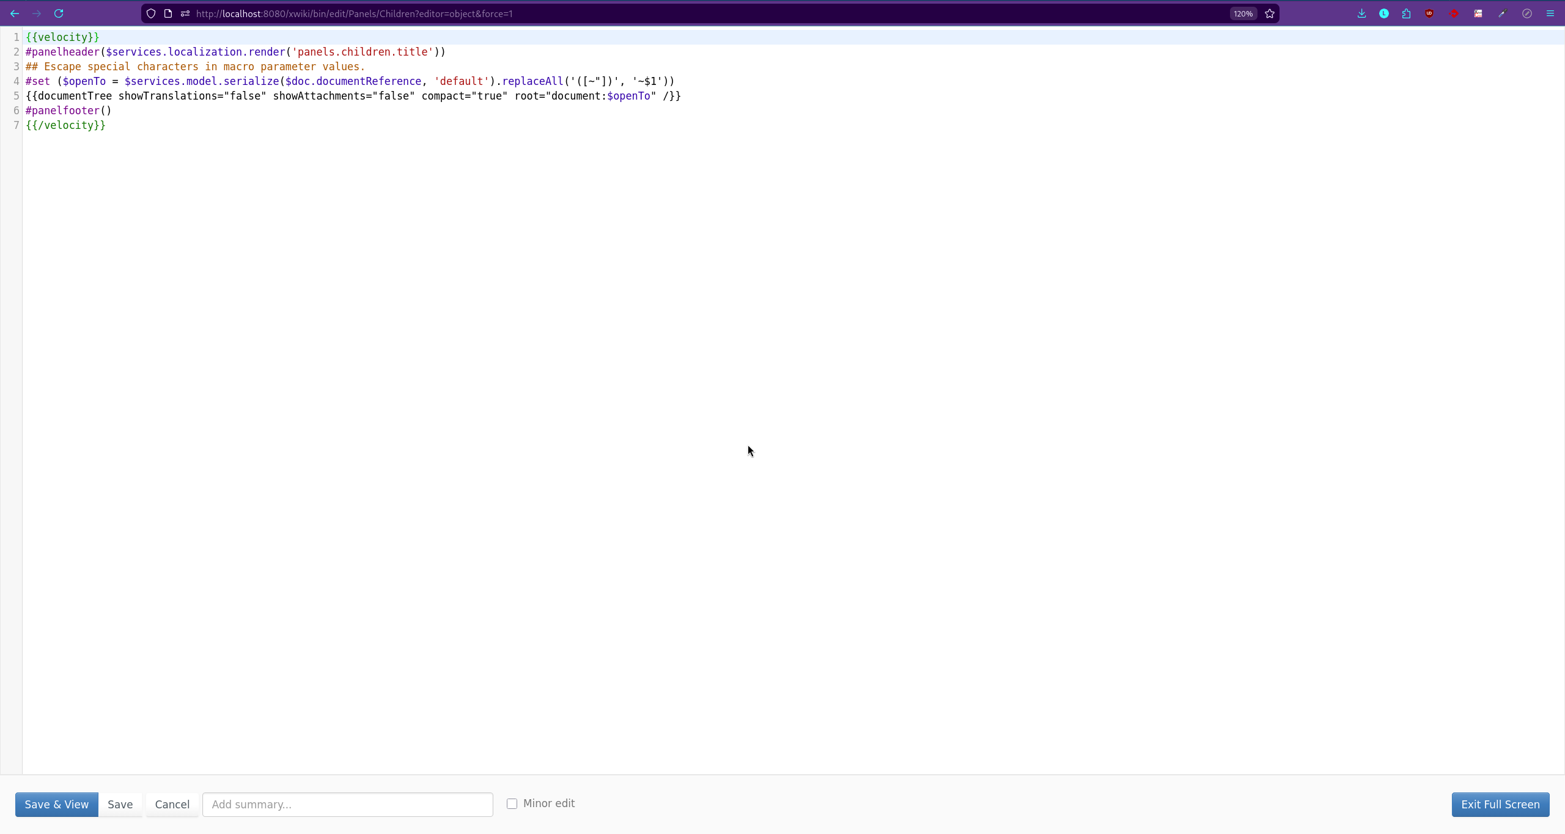Activate the eyedropper color picker extension
This screenshot has height=834, width=1565.
pos(1502,13)
